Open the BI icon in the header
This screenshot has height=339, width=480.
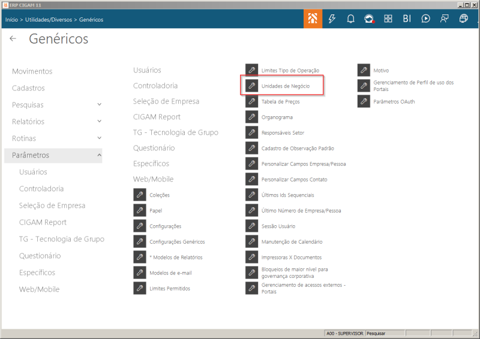tap(407, 19)
